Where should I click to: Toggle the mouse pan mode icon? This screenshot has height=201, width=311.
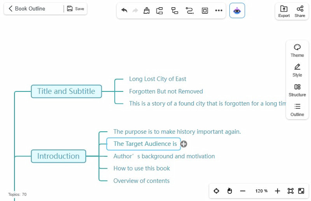tap(229, 191)
